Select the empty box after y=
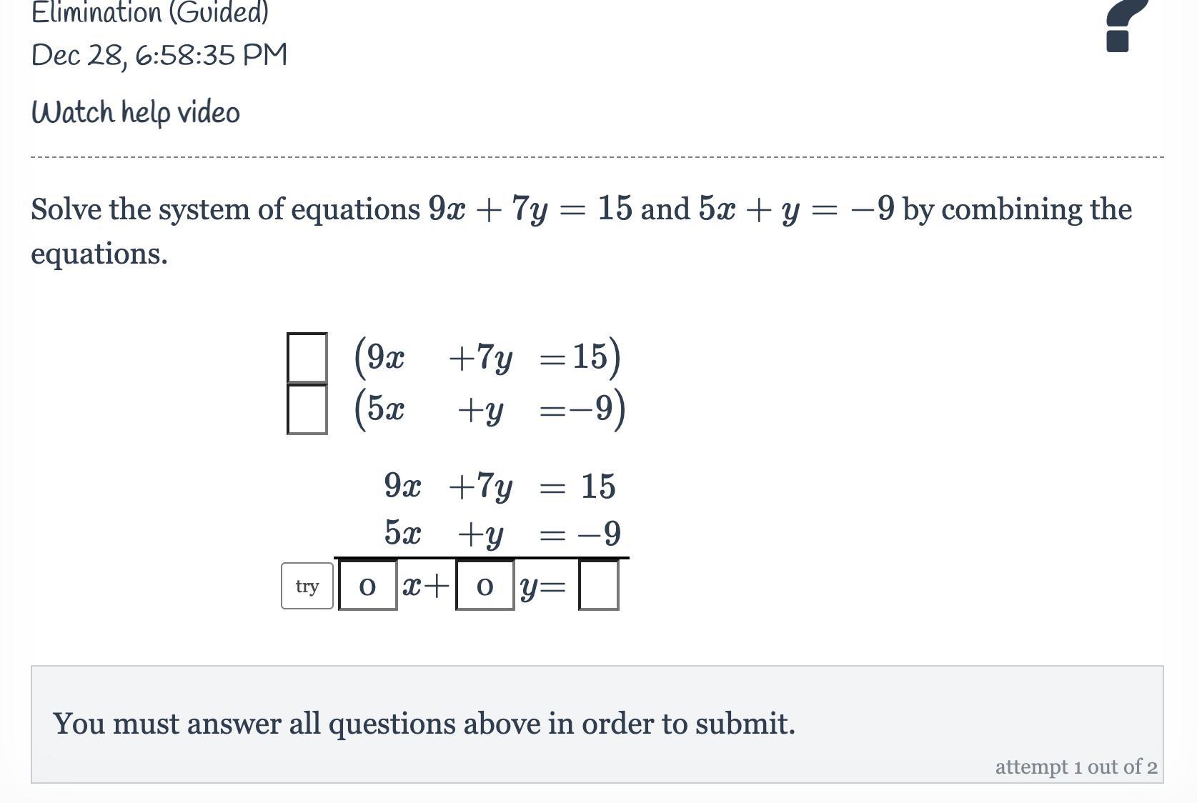The height and width of the screenshot is (803, 1197). [x=598, y=586]
